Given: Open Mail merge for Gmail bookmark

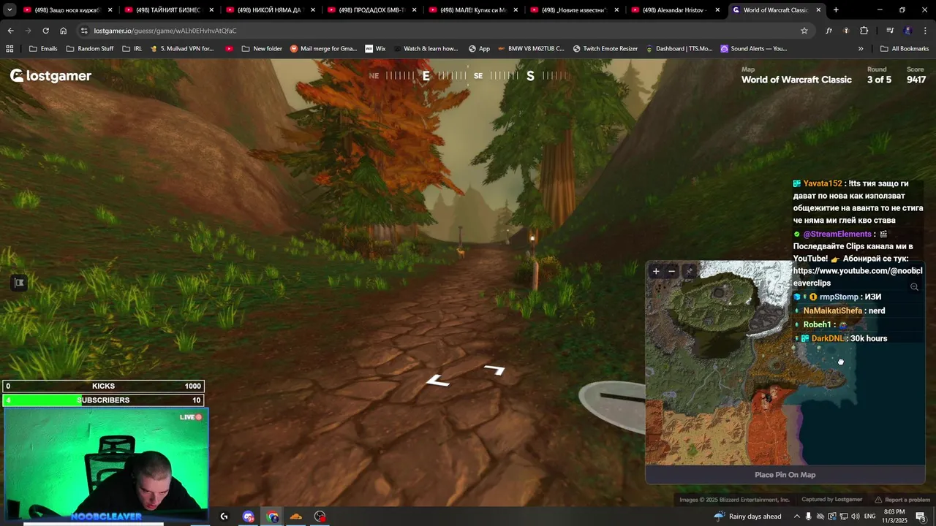Looking at the screenshot, I should pyautogui.click(x=323, y=48).
